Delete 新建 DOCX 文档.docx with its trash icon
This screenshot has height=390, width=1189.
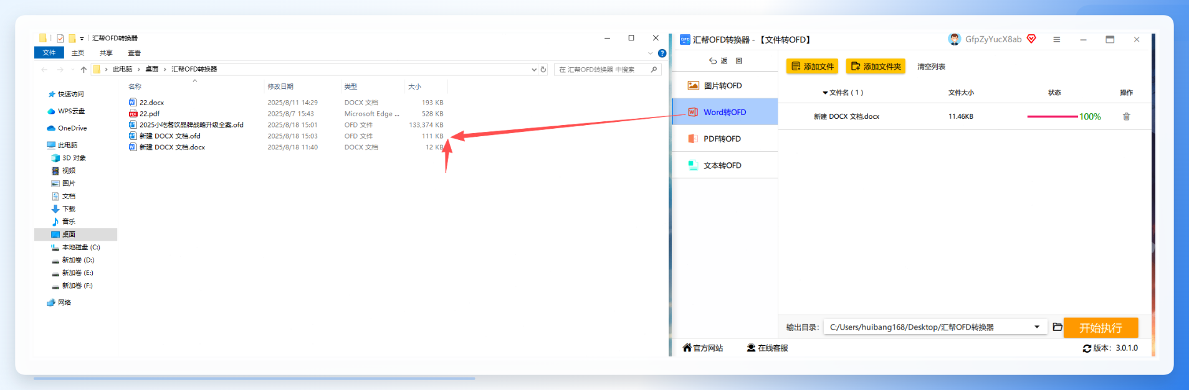[1126, 116]
